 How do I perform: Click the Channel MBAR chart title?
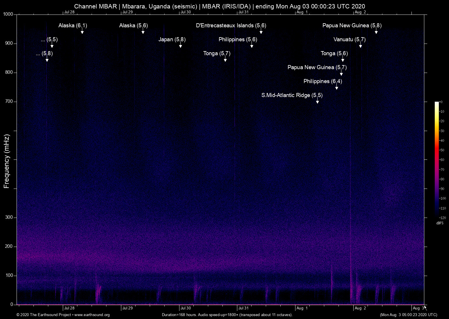(x=220, y=6)
